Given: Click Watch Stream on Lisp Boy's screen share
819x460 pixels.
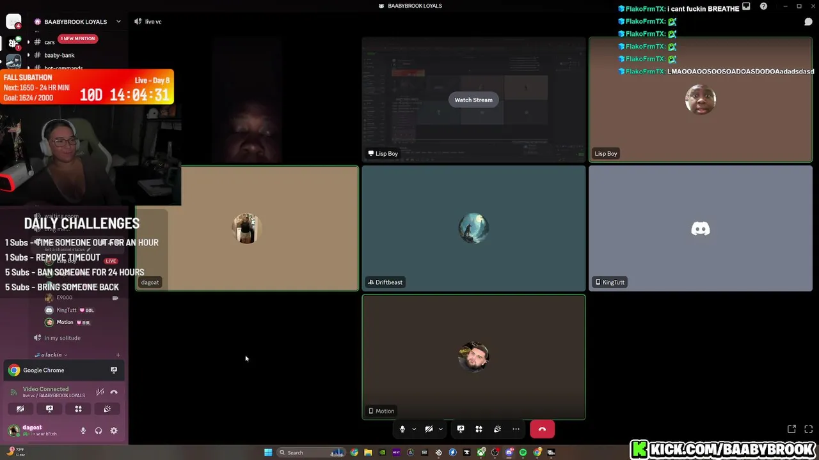Looking at the screenshot, I should pos(473,100).
